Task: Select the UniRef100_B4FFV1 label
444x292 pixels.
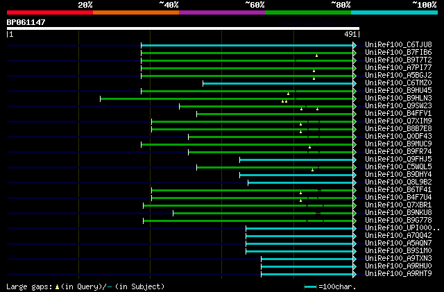Action: coord(398,114)
